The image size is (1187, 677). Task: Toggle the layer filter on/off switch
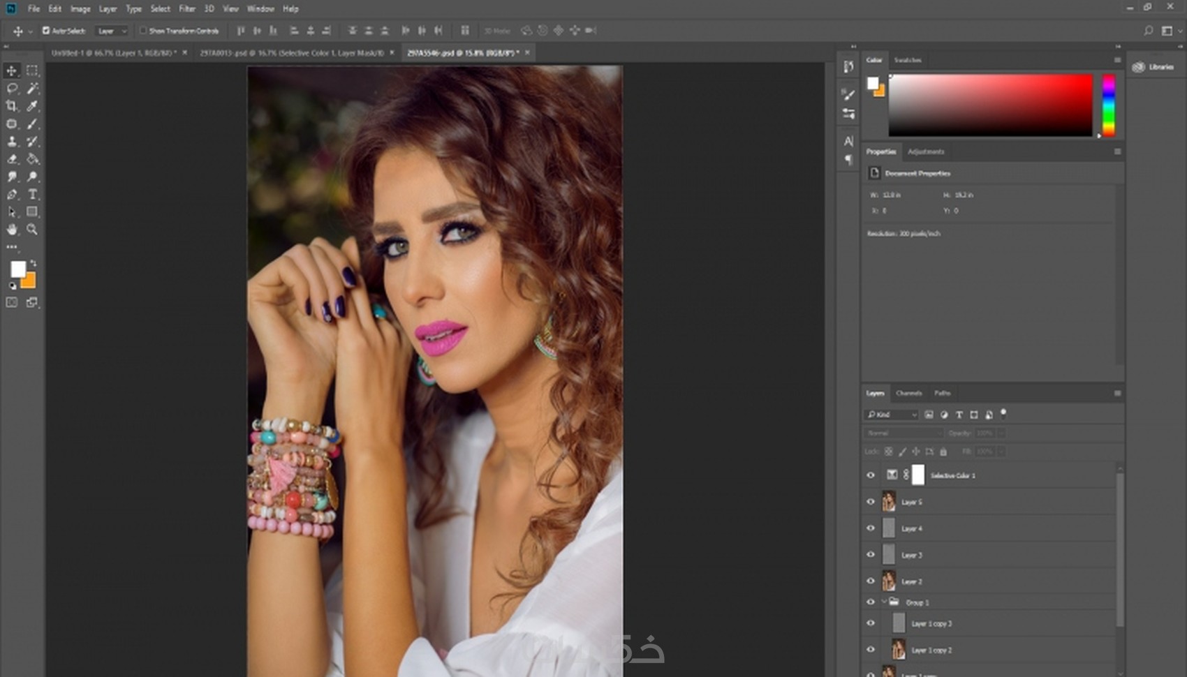[x=1003, y=413]
